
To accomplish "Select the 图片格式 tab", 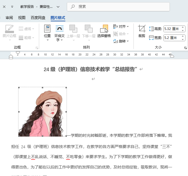I will pyautogui.click(x=58, y=18).
